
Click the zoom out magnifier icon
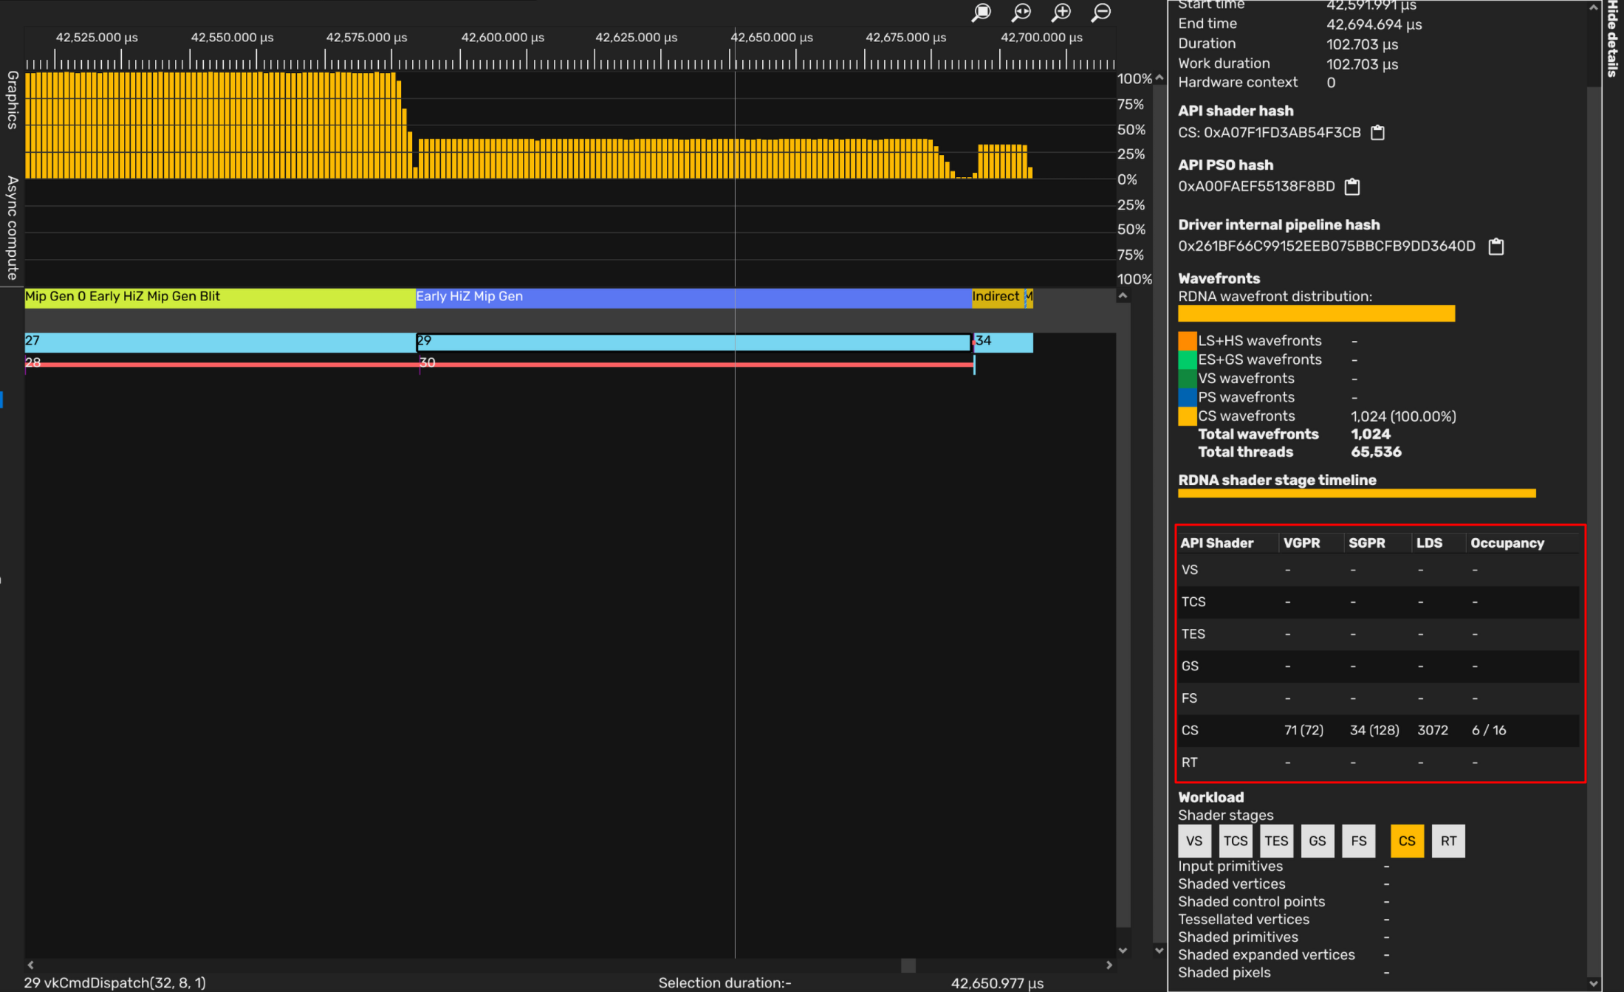click(1101, 13)
